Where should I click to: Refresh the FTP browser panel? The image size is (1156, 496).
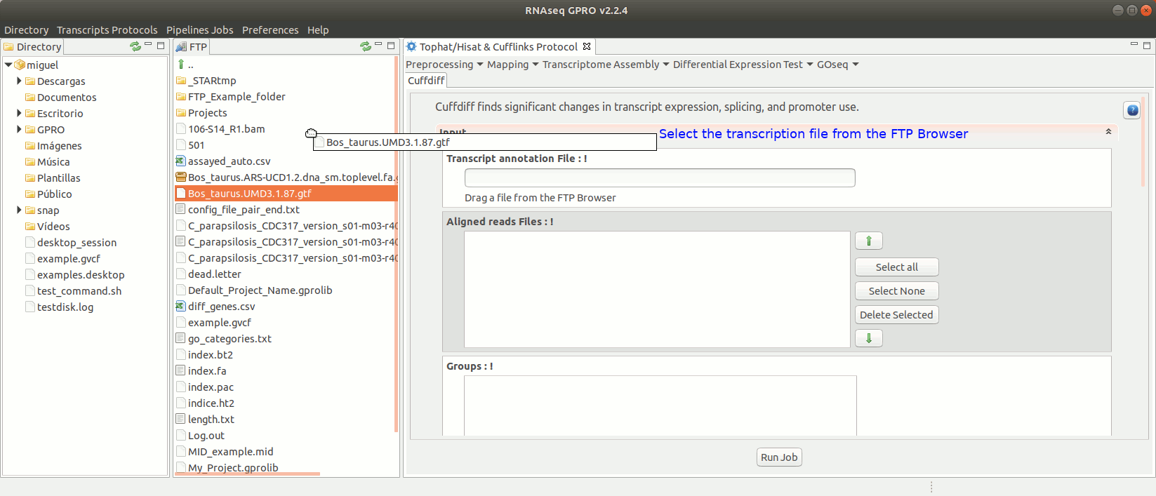click(365, 46)
